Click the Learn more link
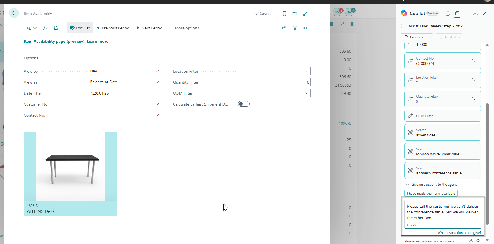Viewport: 494px width, 244px height. pyautogui.click(x=97, y=42)
